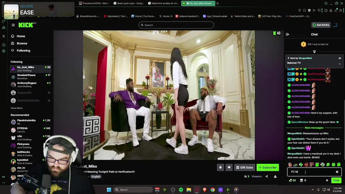The image size is (345, 194).
Task: Open a new browser tab
Action: pyautogui.click(x=218, y=3)
